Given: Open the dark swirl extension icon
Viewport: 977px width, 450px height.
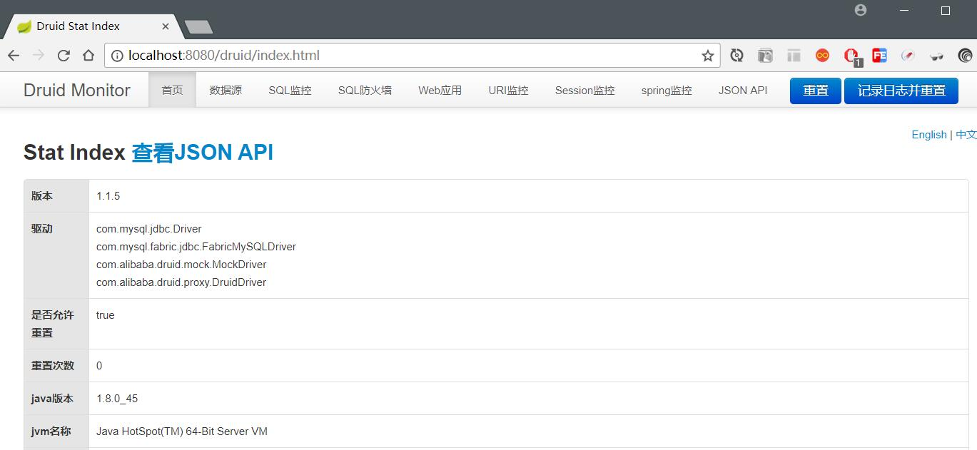Looking at the screenshot, I should [965, 55].
